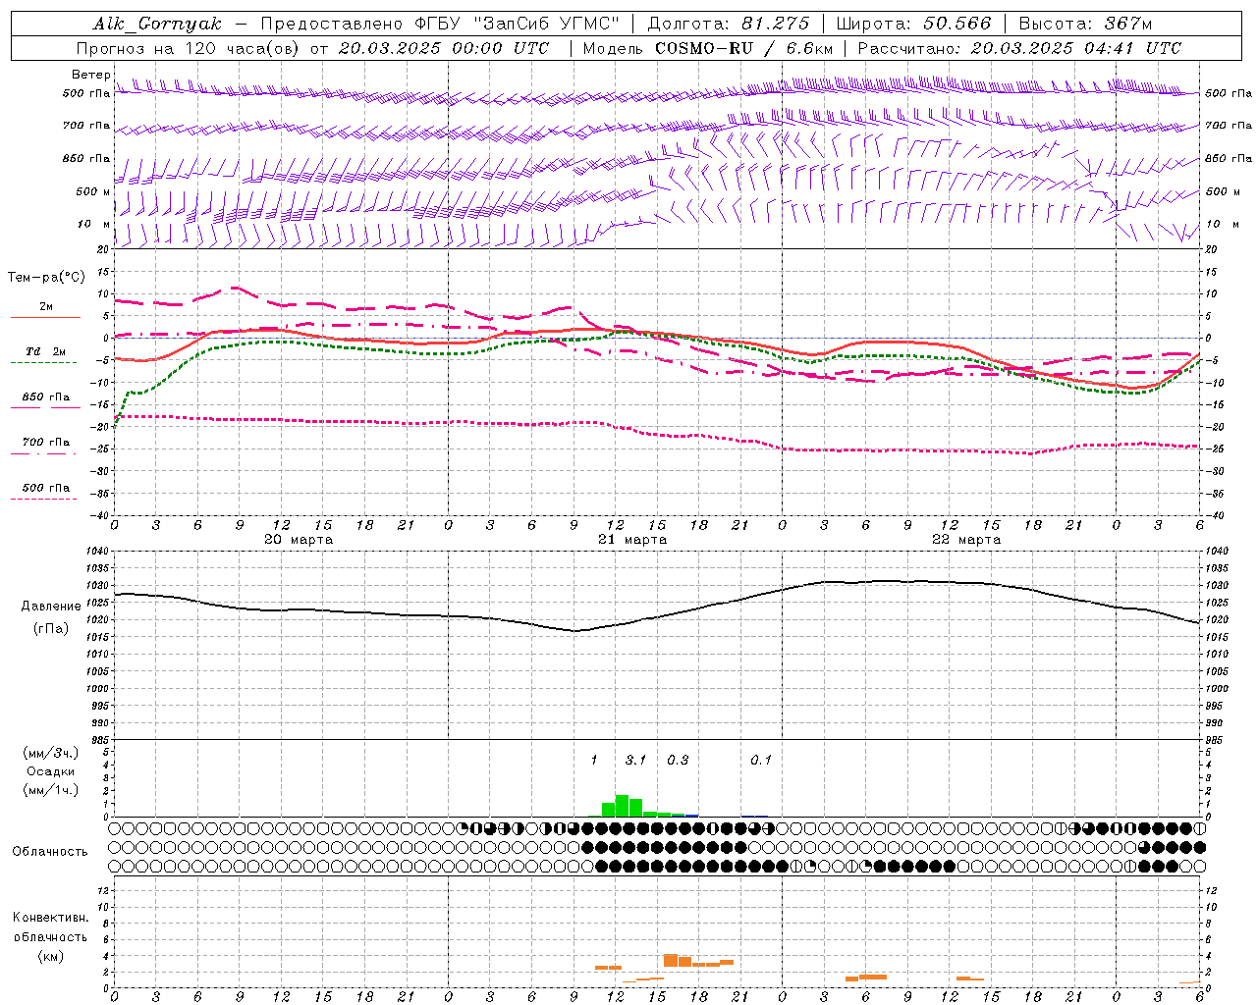Screen dimensions: 1257x1005
Task: Click the "22 марта" date label
Action: (x=966, y=540)
